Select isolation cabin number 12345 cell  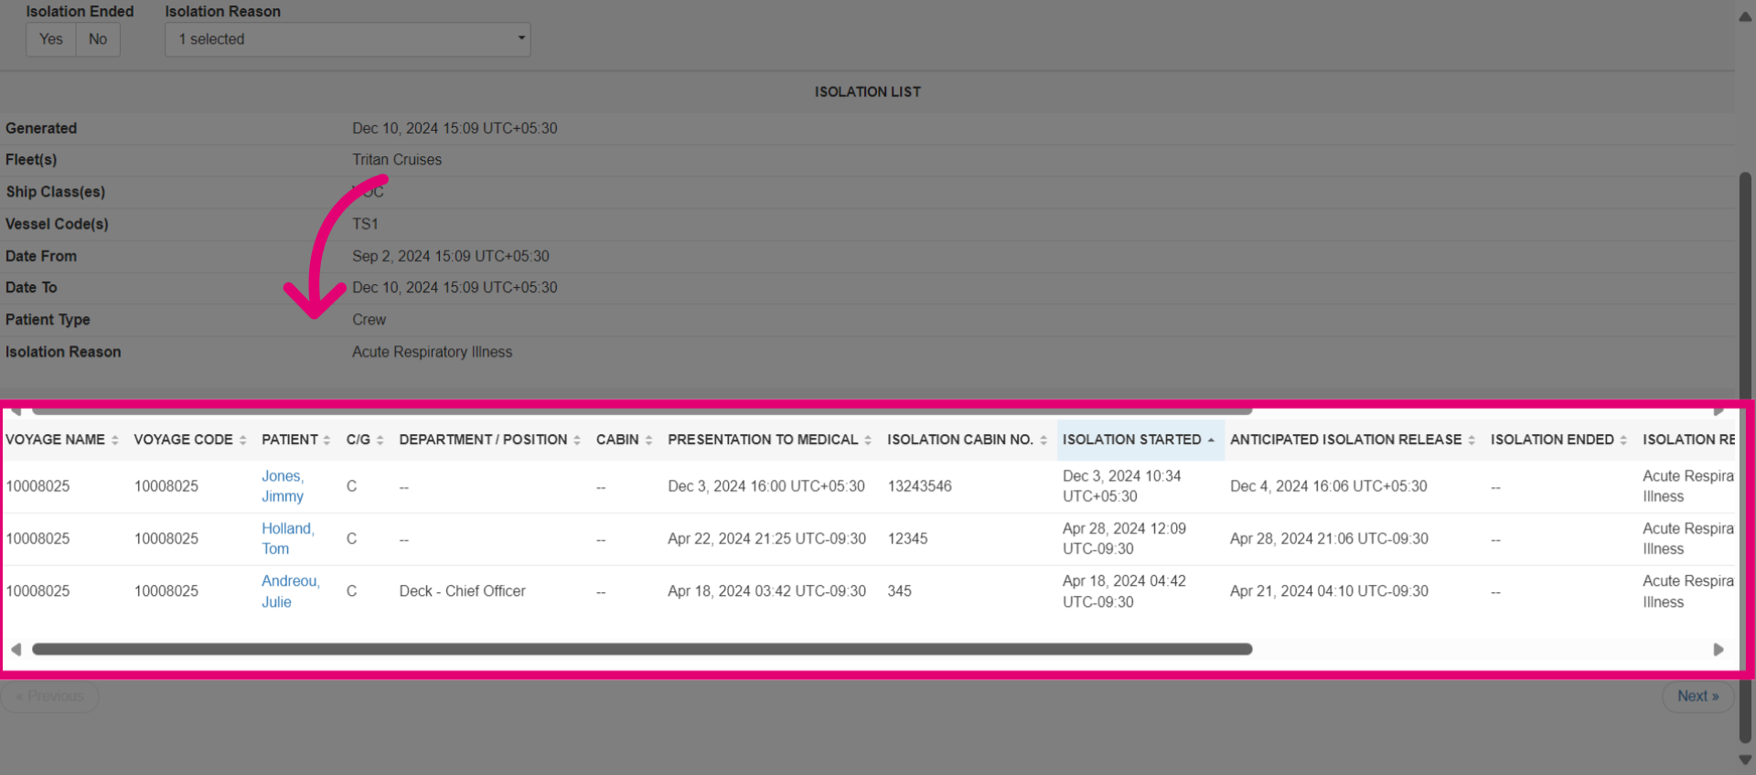(907, 538)
